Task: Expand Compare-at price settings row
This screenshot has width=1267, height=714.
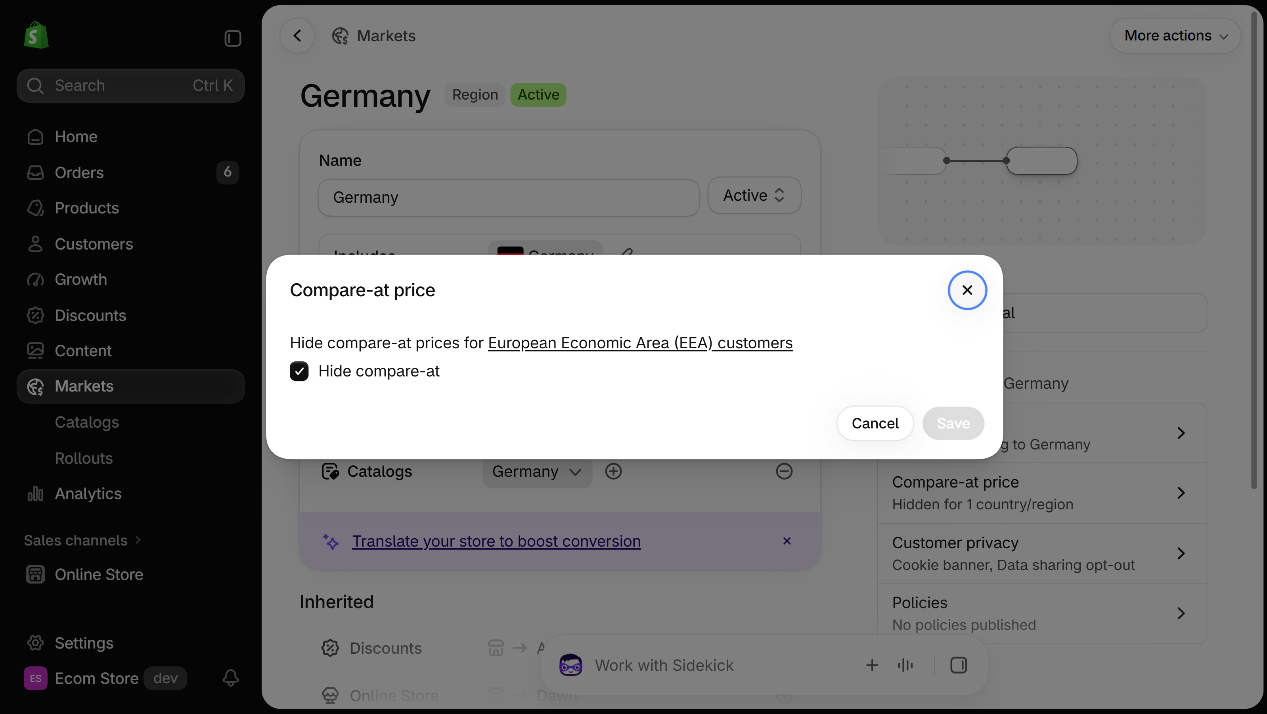Action: [1042, 493]
